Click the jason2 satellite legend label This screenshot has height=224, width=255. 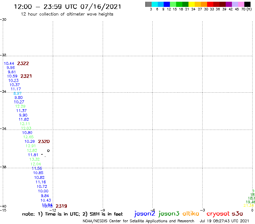tap(145, 214)
